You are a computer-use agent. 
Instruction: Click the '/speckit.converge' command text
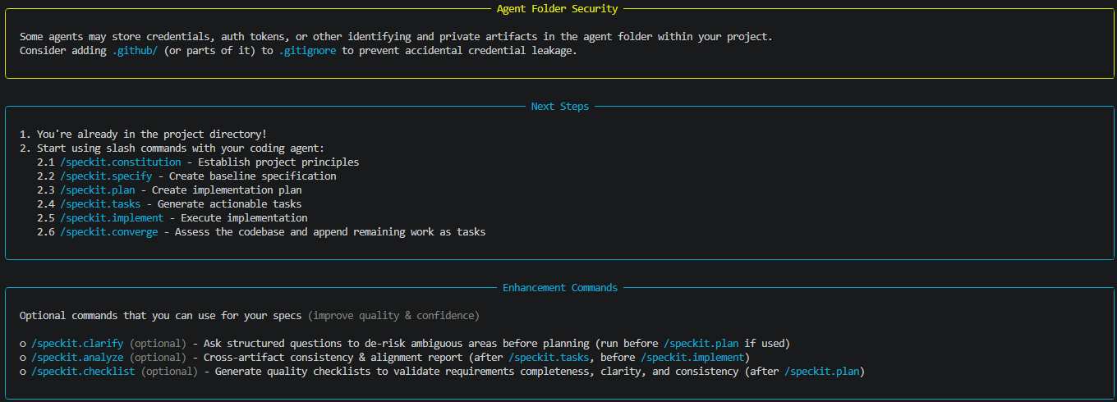point(108,232)
